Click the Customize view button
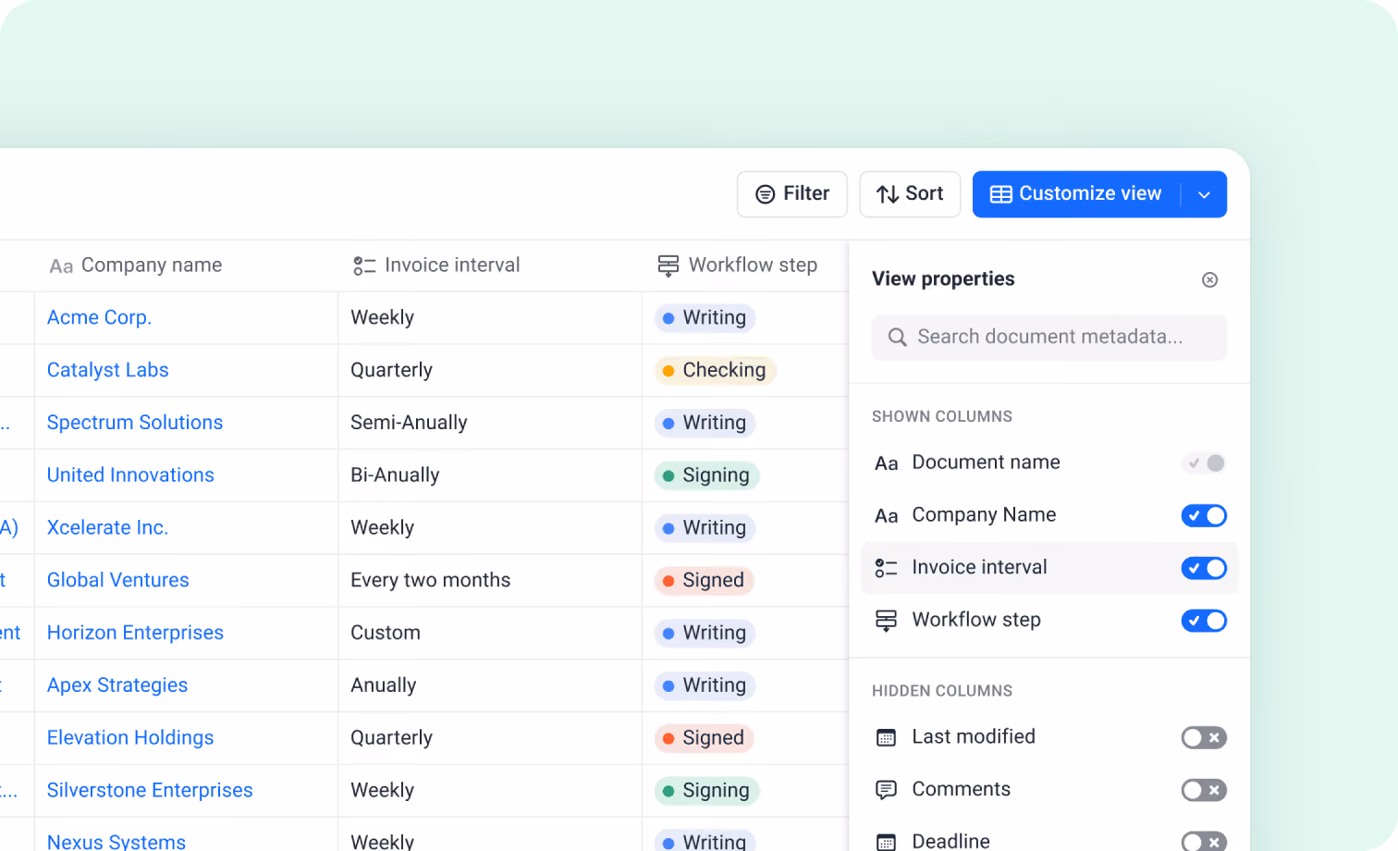The height and width of the screenshot is (851, 1398). coord(1076,194)
